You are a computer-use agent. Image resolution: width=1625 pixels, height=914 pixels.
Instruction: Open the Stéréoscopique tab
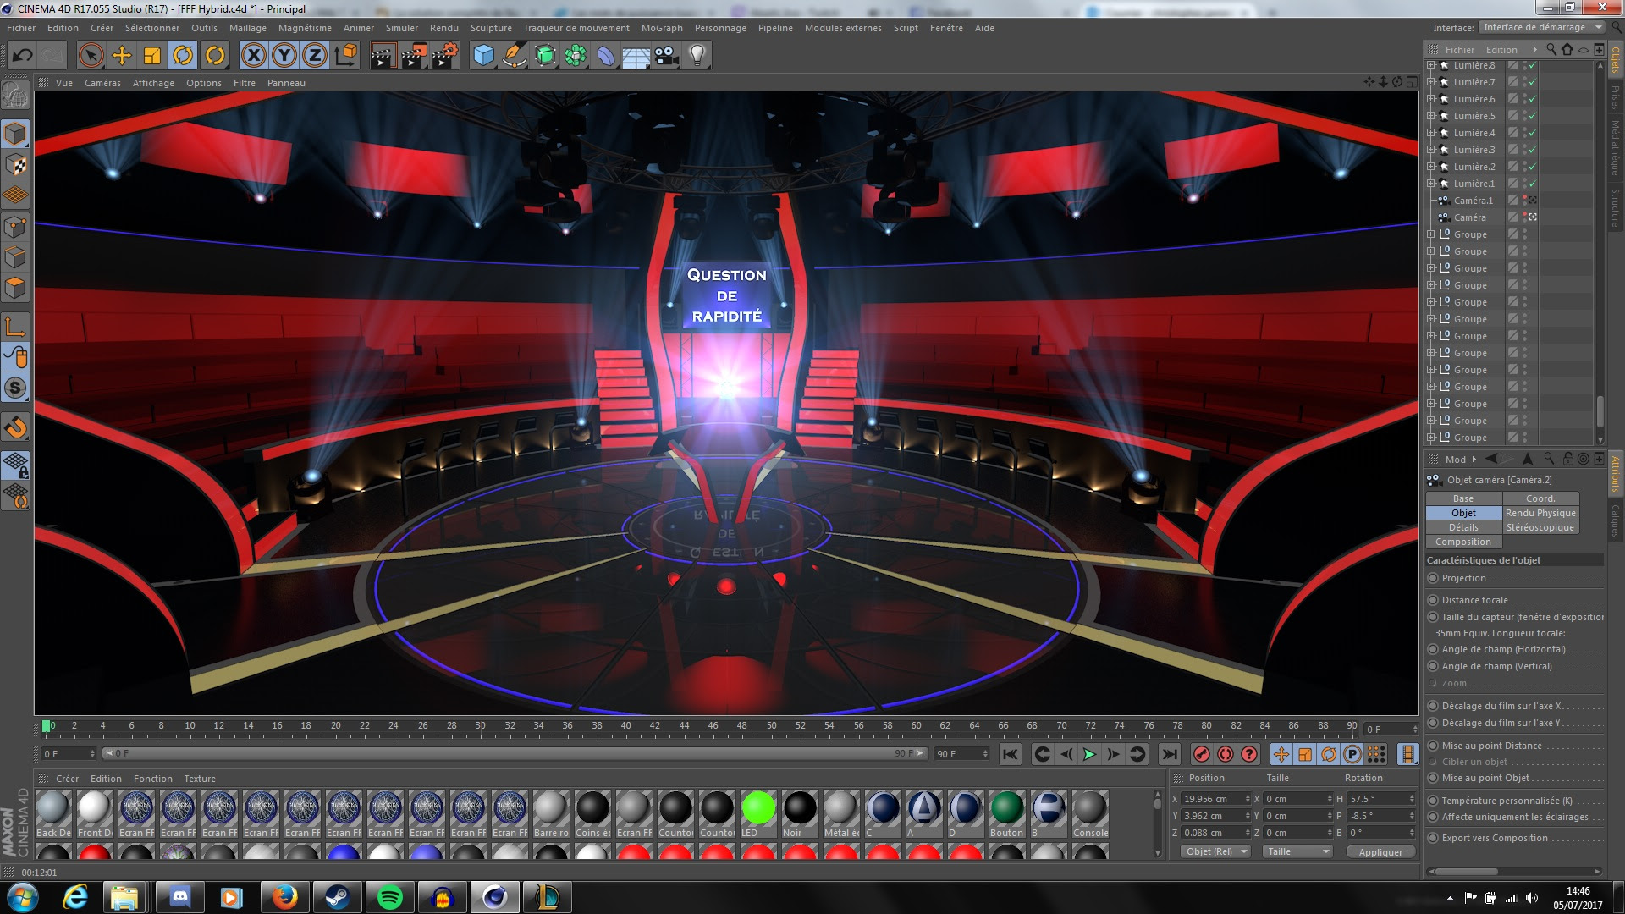(1540, 527)
